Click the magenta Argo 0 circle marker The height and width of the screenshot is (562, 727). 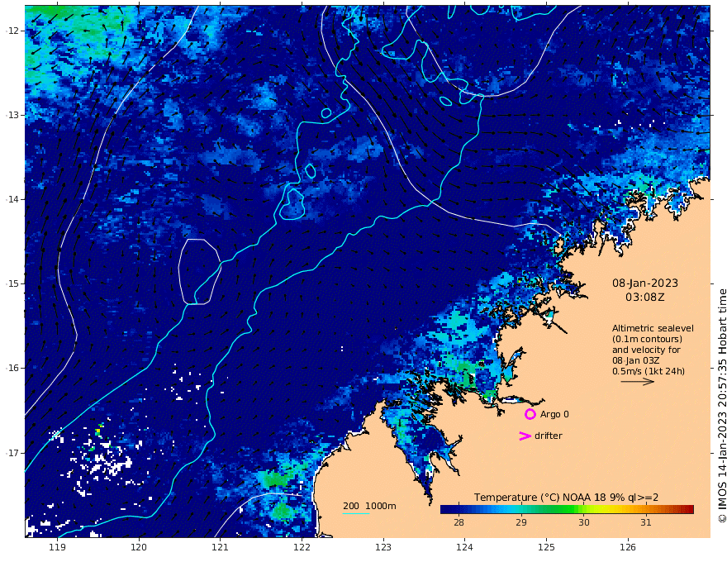(x=530, y=414)
